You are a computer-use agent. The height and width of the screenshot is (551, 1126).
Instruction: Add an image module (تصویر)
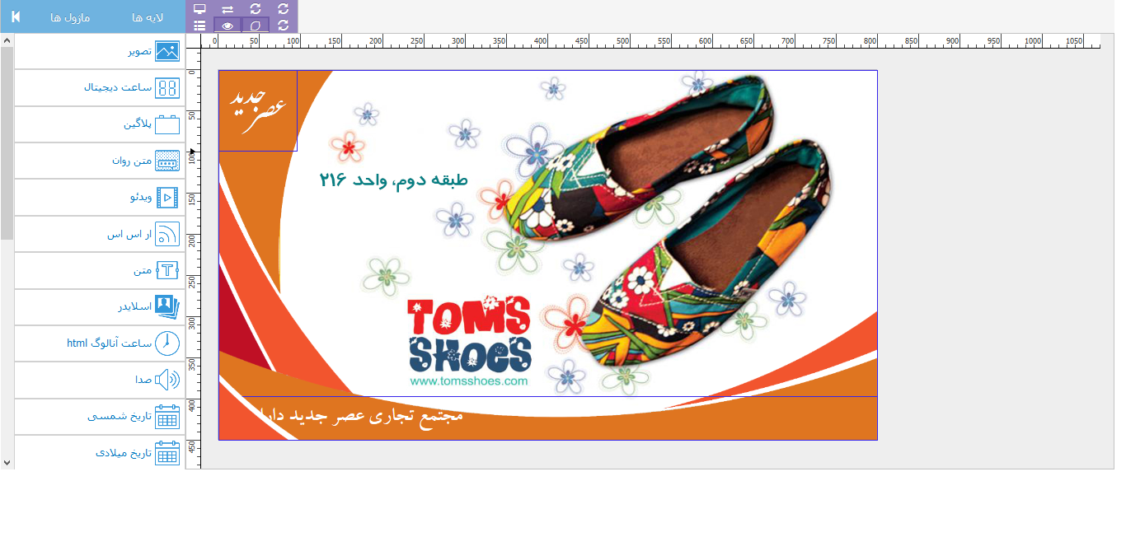(x=100, y=51)
